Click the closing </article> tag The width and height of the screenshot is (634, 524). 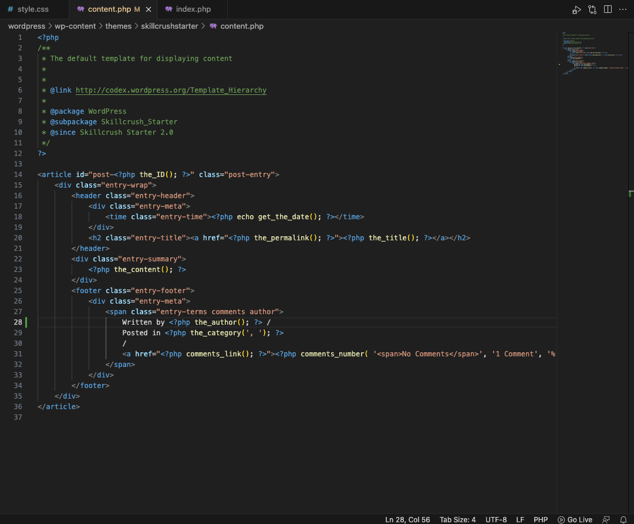pos(59,407)
